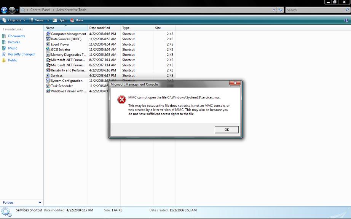Viewport: 351px width, 219px height.
Task: Open Public in Favorite Links
Action: pyautogui.click(x=13, y=60)
